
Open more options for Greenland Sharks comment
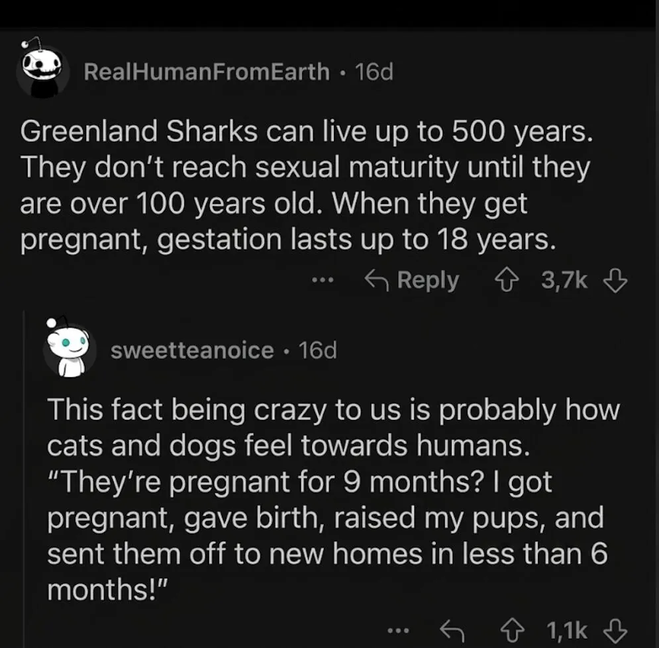(323, 280)
